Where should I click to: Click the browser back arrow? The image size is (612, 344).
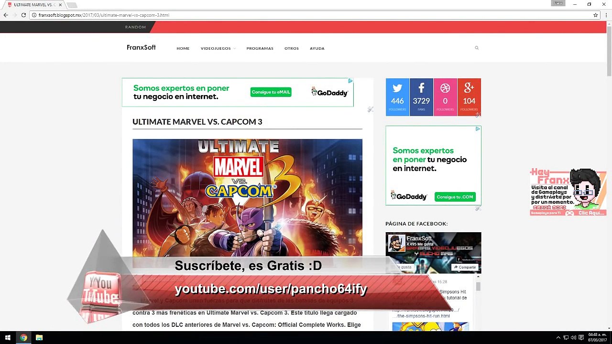(x=6, y=15)
